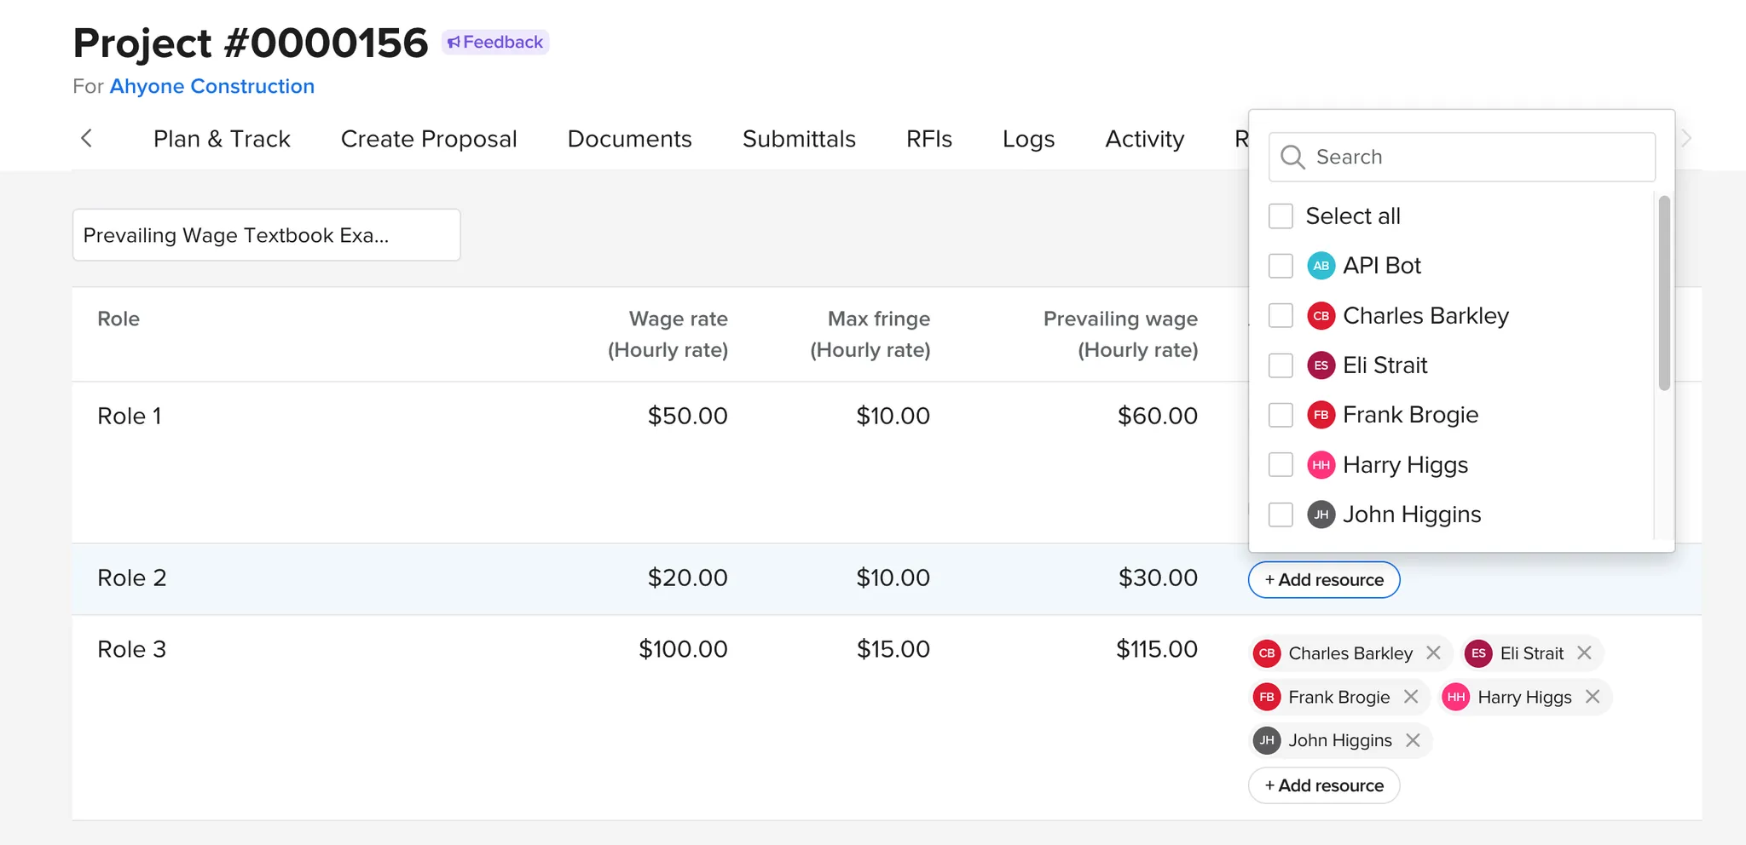
Task: Click the search magnifier icon in dropdown
Action: (1292, 158)
